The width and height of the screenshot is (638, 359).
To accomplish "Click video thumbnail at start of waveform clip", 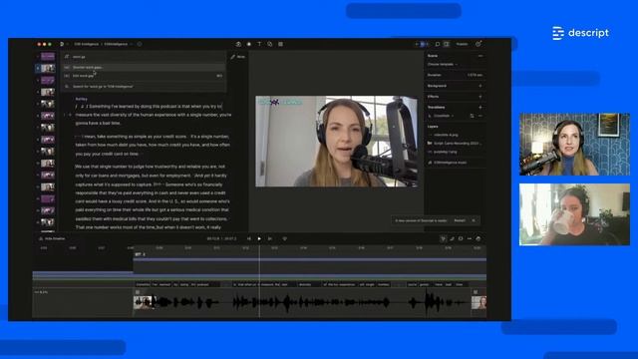I will (x=144, y=302).
